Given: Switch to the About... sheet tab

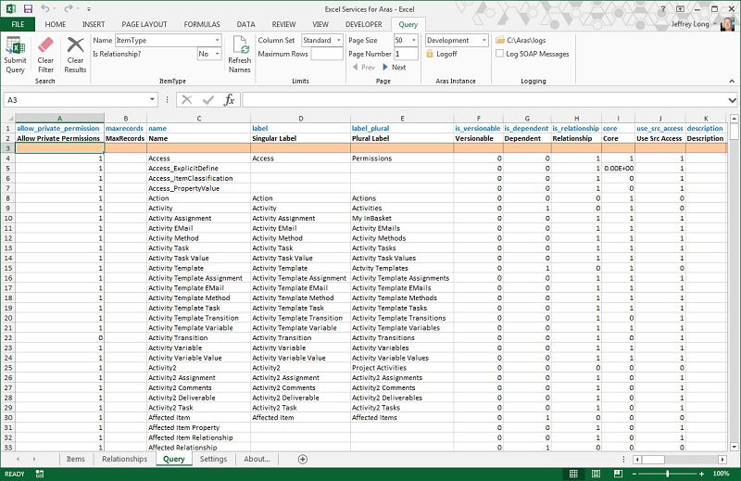Looking at the screenshot, I should pyautogui.click(x=257, y=459).
